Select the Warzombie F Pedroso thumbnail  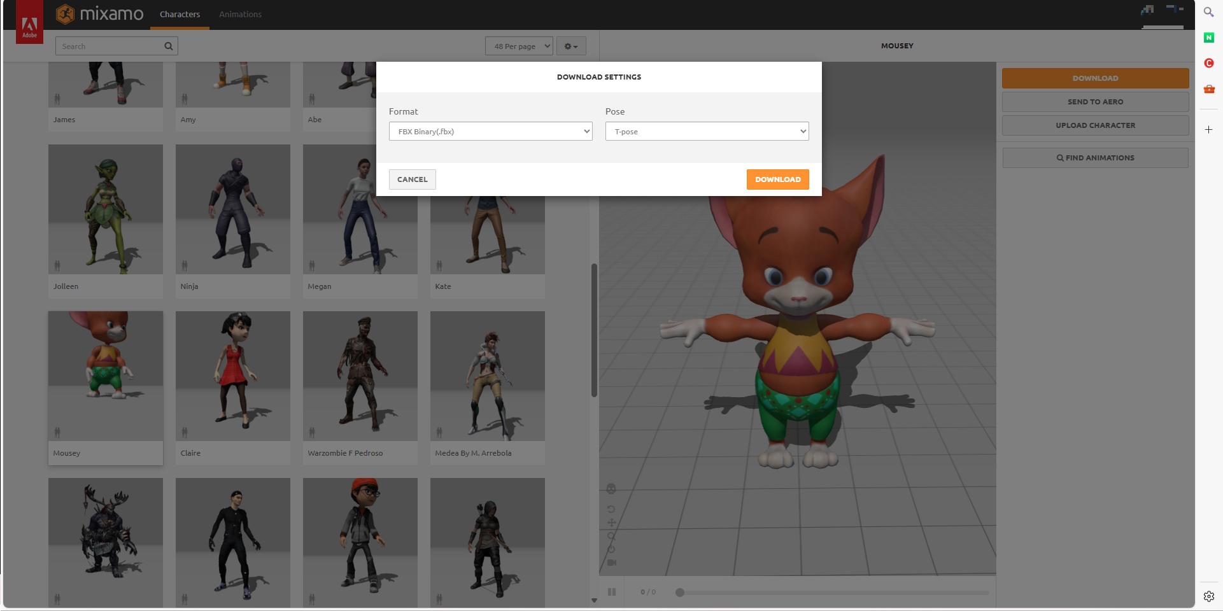(x=360, y=376)
